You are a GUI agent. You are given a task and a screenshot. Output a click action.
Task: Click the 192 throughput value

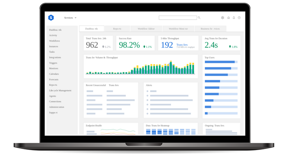[x=167, y=45]
